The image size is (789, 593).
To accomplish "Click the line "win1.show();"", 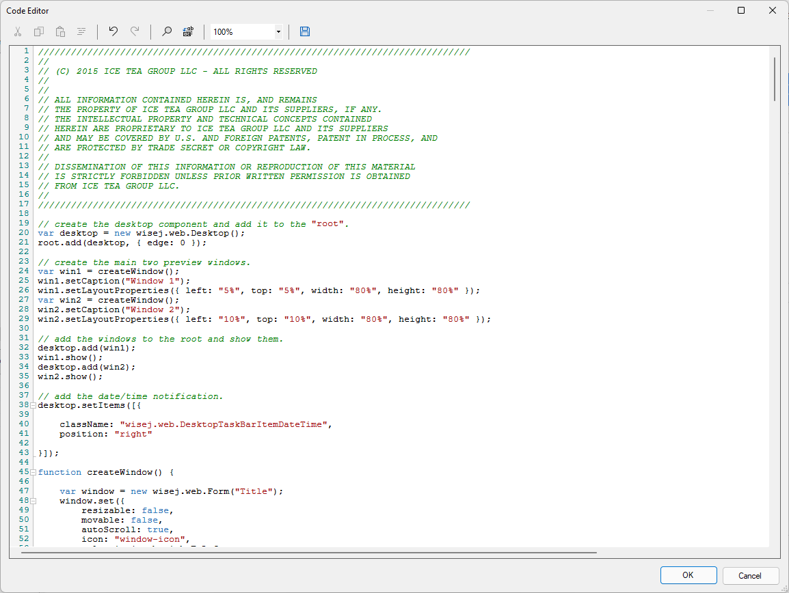I will [70, 357].
